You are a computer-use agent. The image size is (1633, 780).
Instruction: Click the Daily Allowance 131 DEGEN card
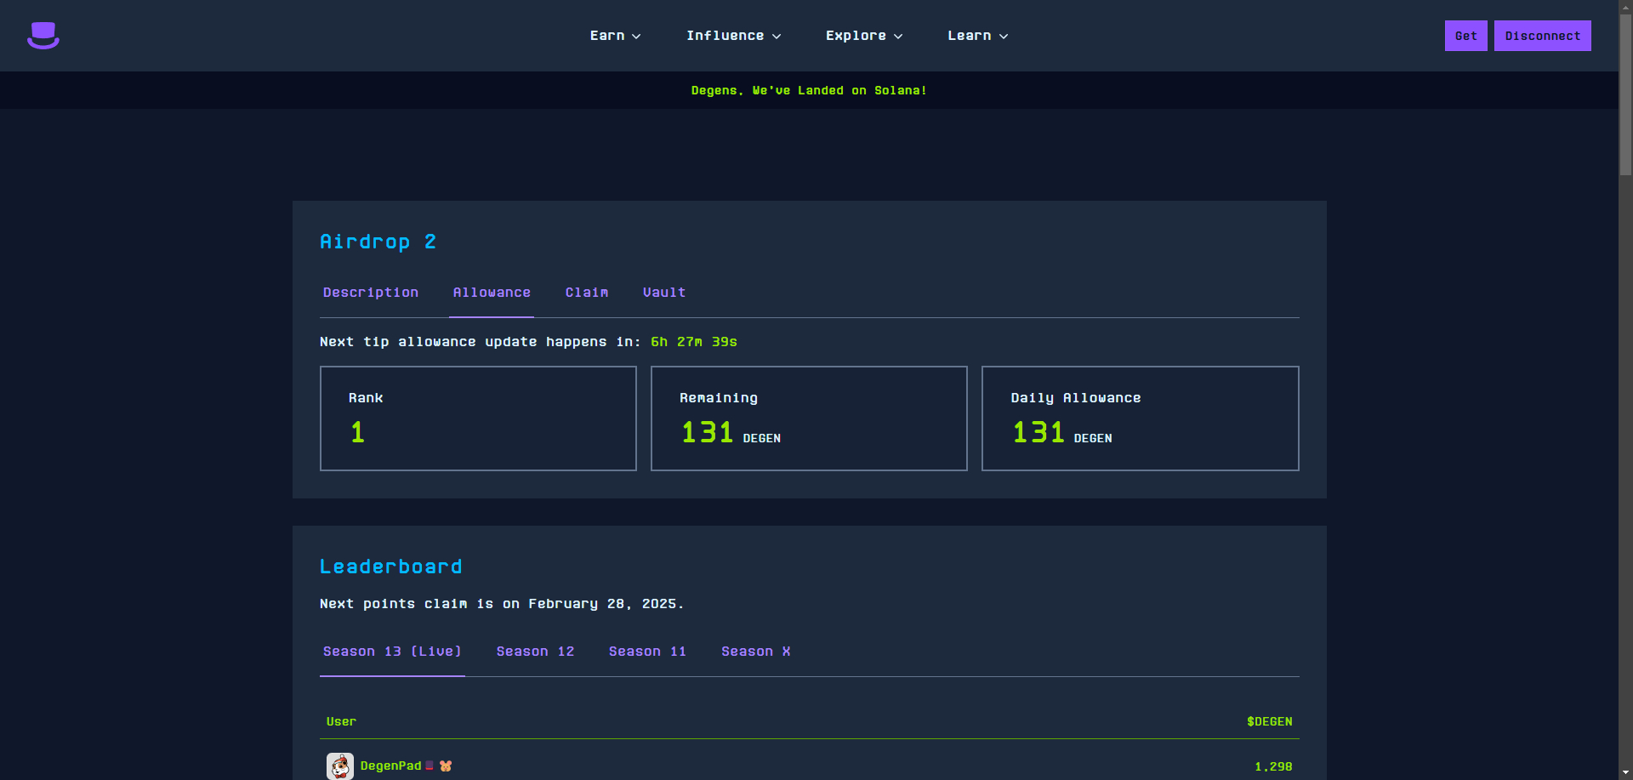[x=1141, y=418]
